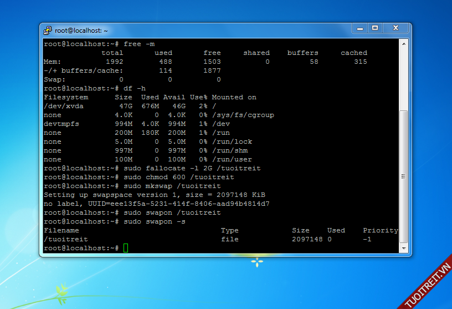Viewport: 452px width, 309px height.
Task: Click the 'Mounted on' column header
Action: (234, 97)
